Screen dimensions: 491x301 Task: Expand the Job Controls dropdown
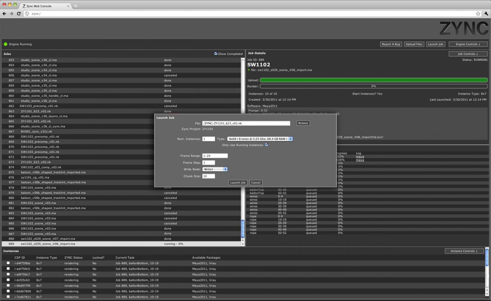tap(468, 54)
